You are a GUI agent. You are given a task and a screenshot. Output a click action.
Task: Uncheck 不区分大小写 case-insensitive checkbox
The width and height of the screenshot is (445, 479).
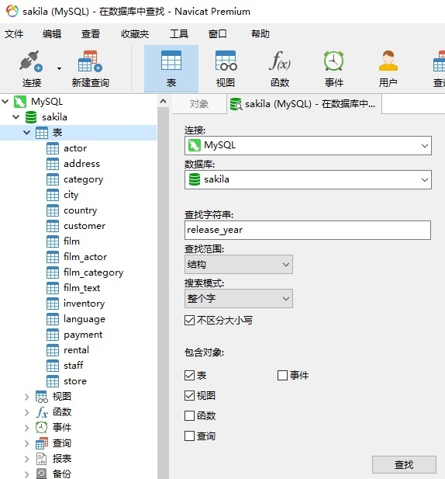189,320
